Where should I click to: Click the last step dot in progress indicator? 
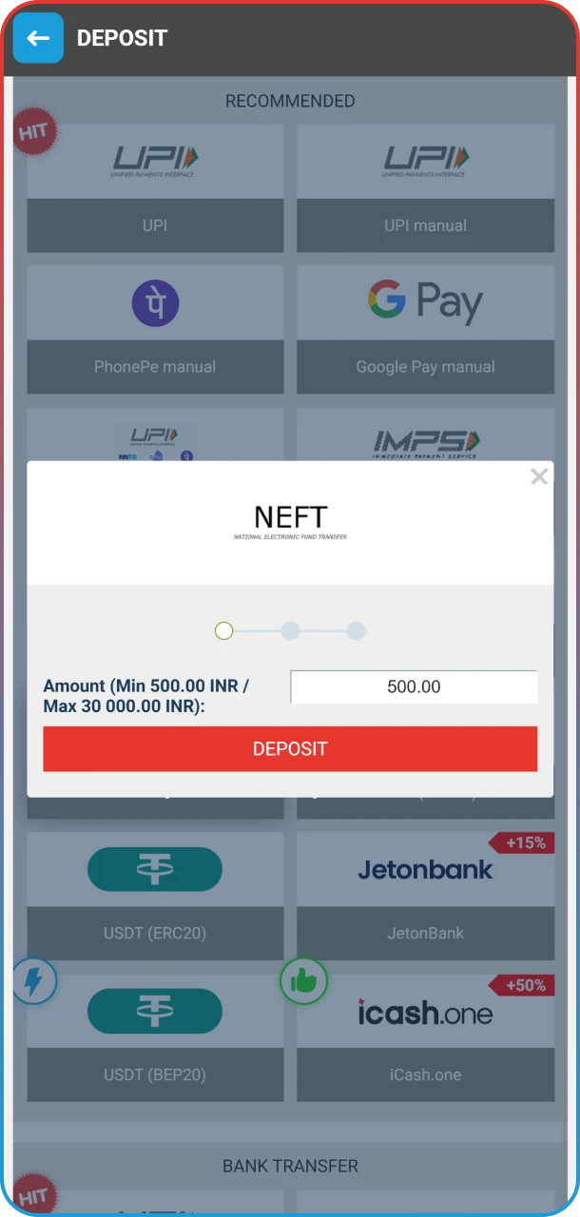tap(356, 630)
